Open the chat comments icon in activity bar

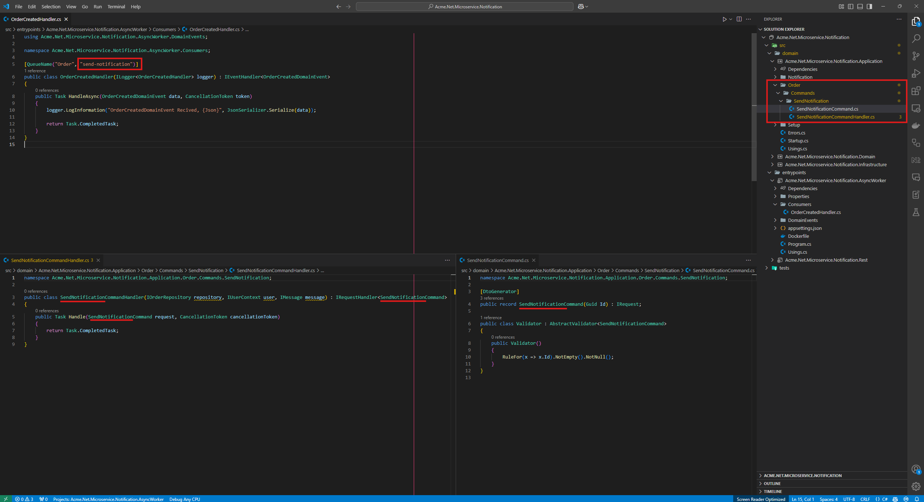pos(916,177)
